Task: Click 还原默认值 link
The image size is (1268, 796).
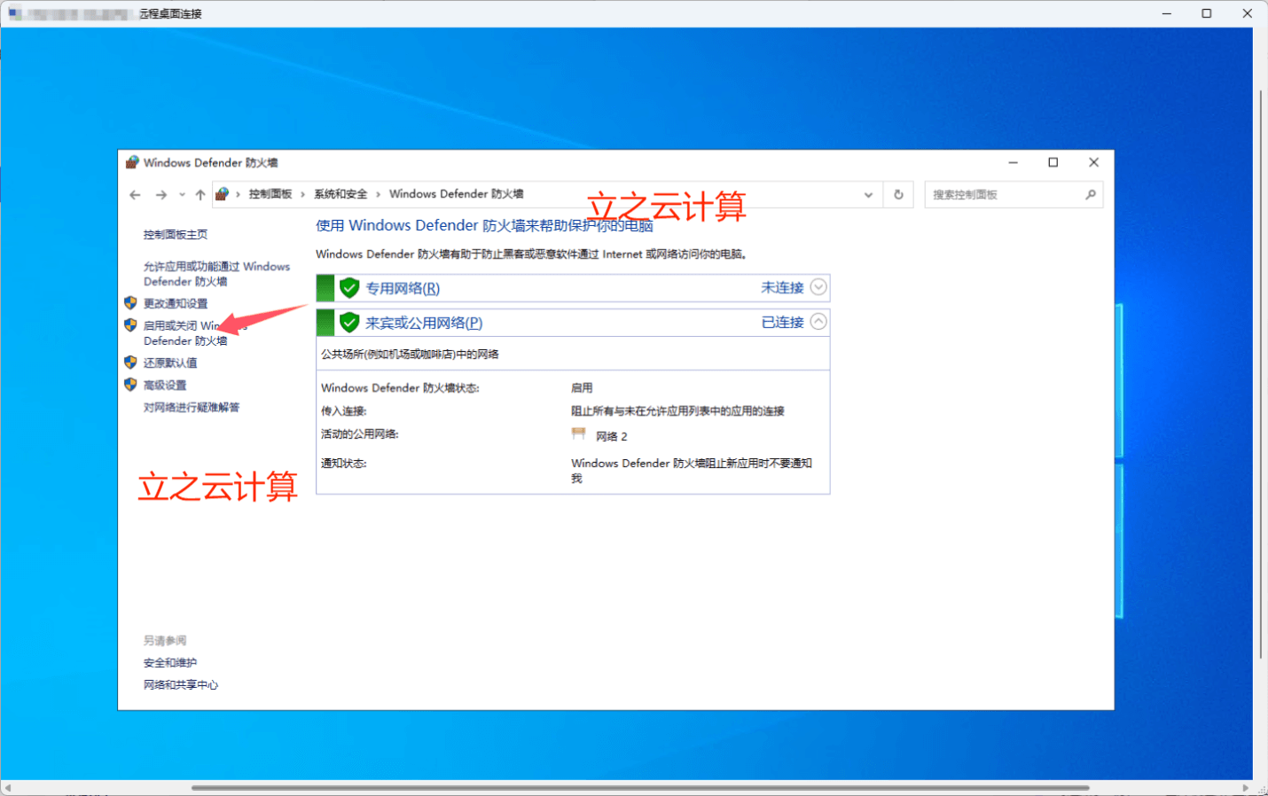Action: pos(170,363)
